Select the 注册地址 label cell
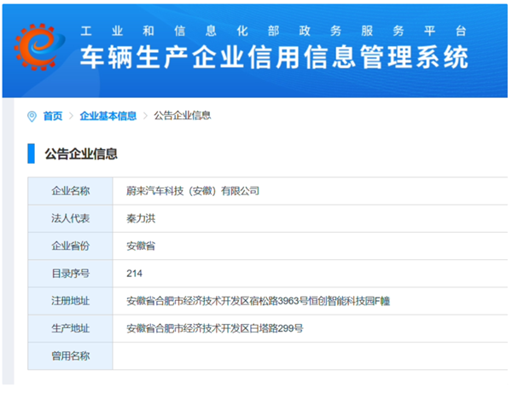Image resolution: width=512 pixels, height=393 pixels. (70, 301)
